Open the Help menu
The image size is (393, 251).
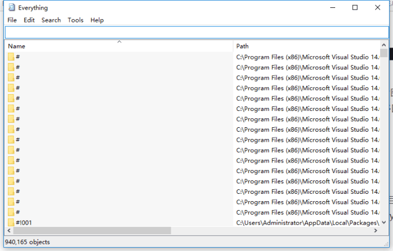(x=97, y=20)
